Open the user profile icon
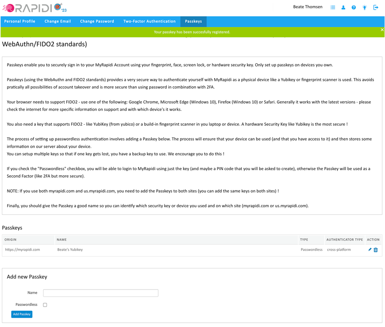 (343, 7)
